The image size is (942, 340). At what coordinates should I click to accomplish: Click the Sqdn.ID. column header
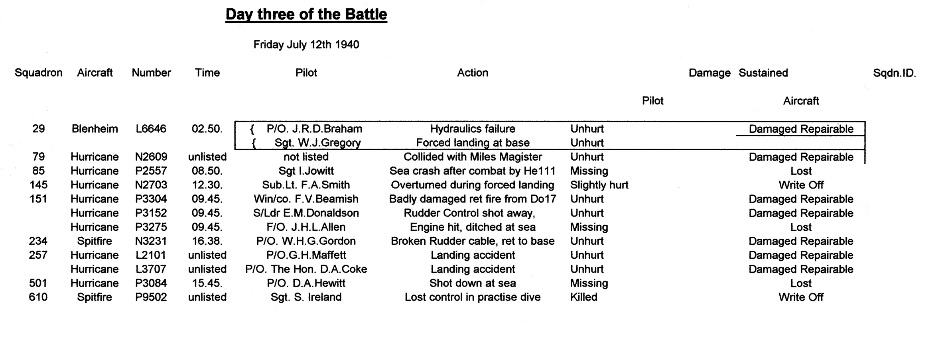(894, 73)
